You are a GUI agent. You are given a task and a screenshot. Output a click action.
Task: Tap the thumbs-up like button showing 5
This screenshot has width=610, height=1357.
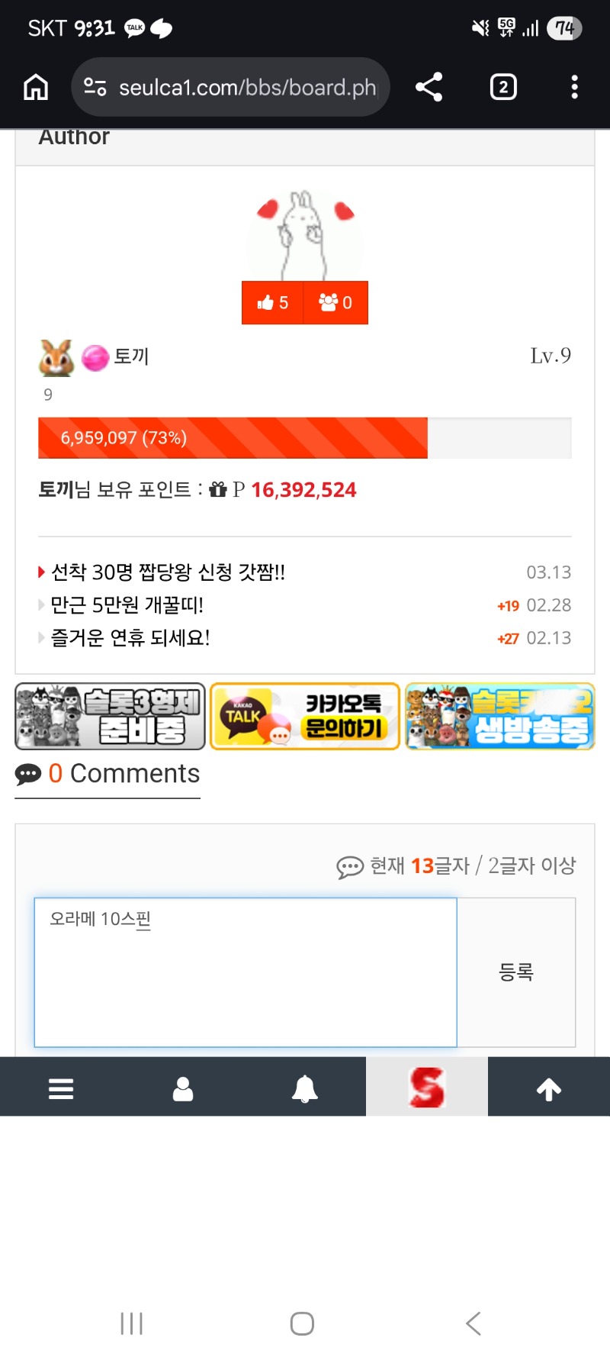point(272,303)
